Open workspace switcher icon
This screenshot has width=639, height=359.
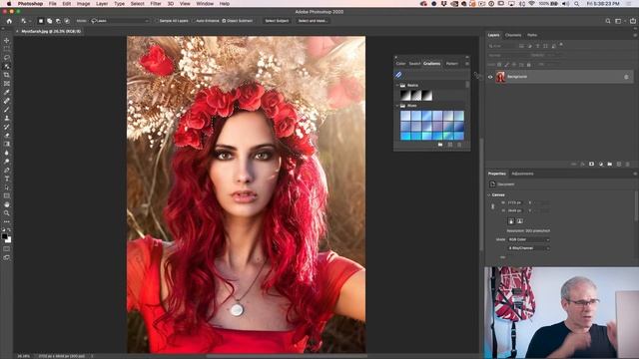tap(619, 21)
